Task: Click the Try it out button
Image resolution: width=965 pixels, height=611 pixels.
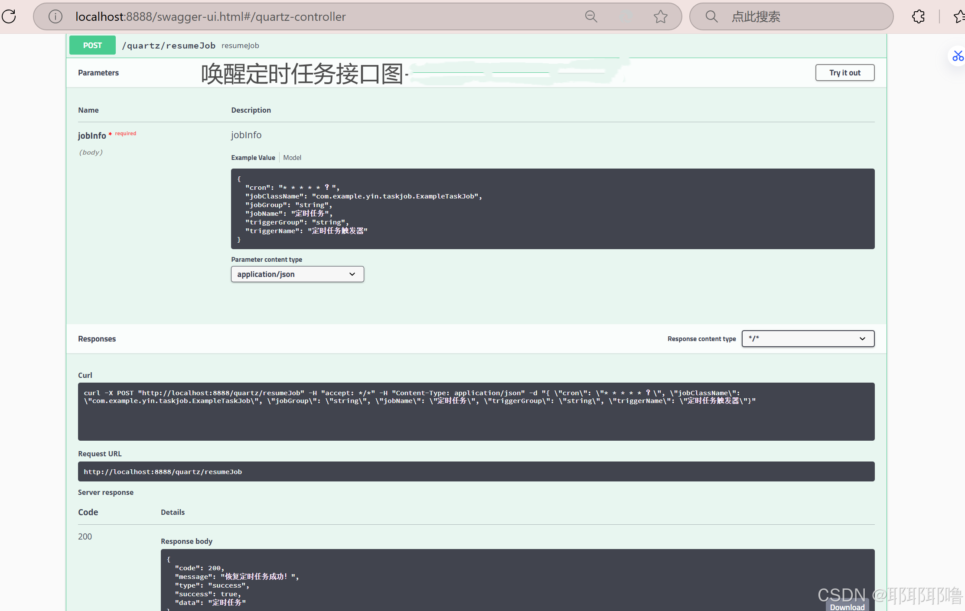Action: coord(844,73)
